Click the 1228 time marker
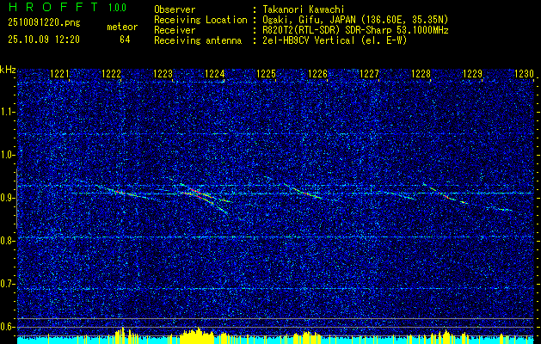Screen dimensions: 541x344 [421, 74]
